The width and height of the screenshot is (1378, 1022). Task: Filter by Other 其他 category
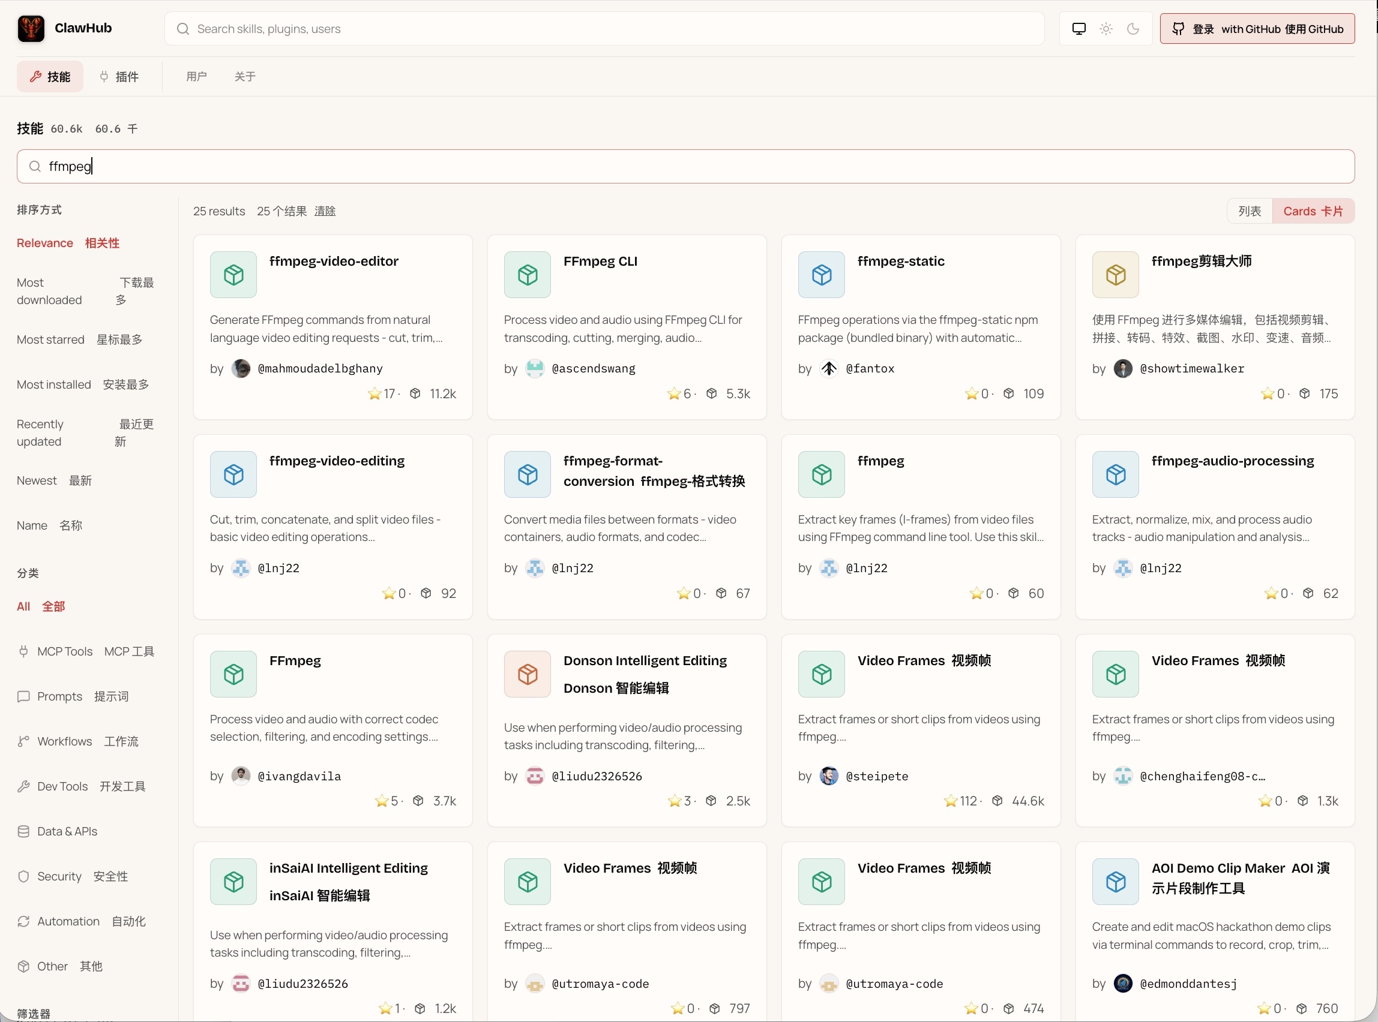coord(60,966)
